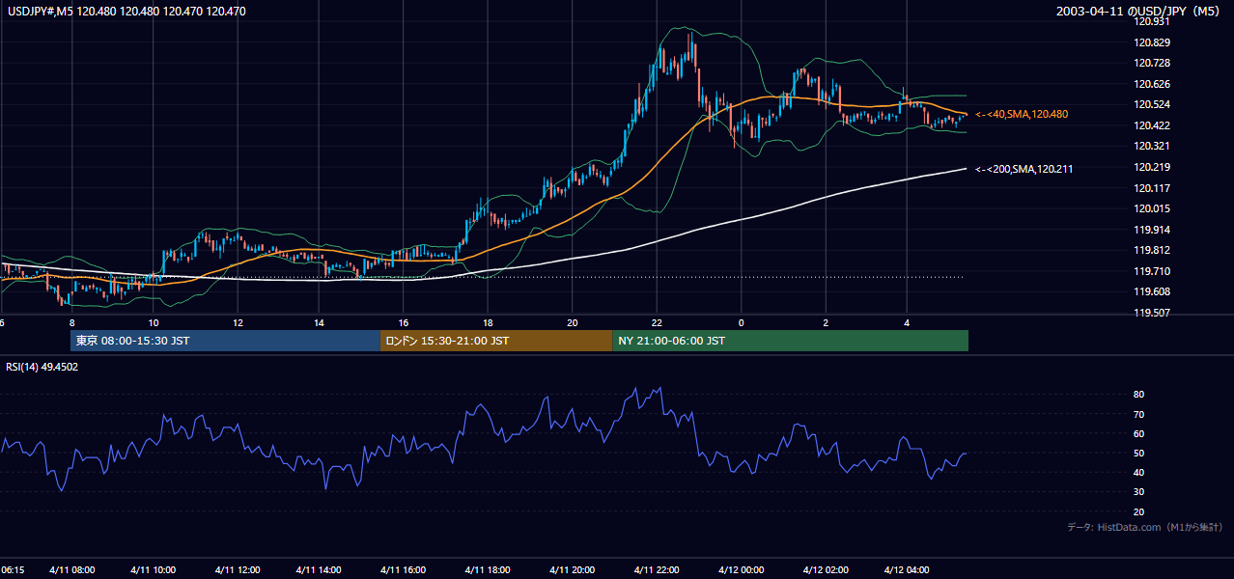This screenshot has width=1234, height=579.
Task: Click the bottom time label 4/11 18:00
Action: pos(488,570)
